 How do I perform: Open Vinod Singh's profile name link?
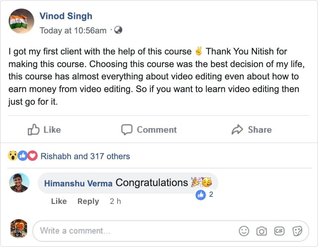66,16
